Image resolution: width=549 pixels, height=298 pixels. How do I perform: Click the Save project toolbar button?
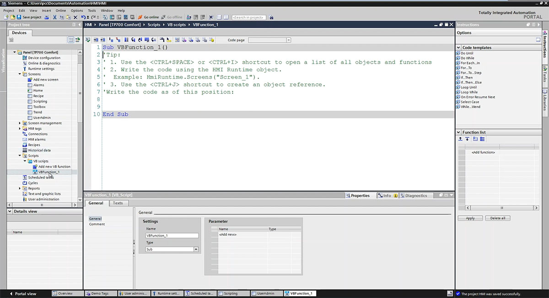coord(29,17)
